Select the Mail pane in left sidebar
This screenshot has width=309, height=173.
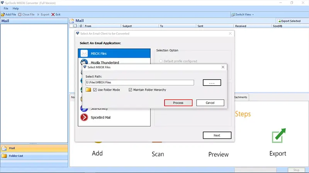(x=34, y=148)
